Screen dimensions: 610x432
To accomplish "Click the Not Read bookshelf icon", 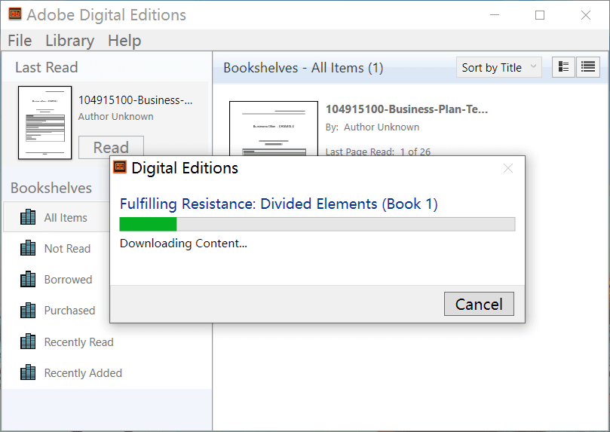I will pyautogui.click(x=28, y=248).
